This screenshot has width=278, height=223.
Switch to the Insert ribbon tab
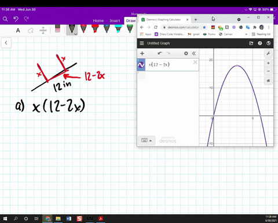(115, 21)
